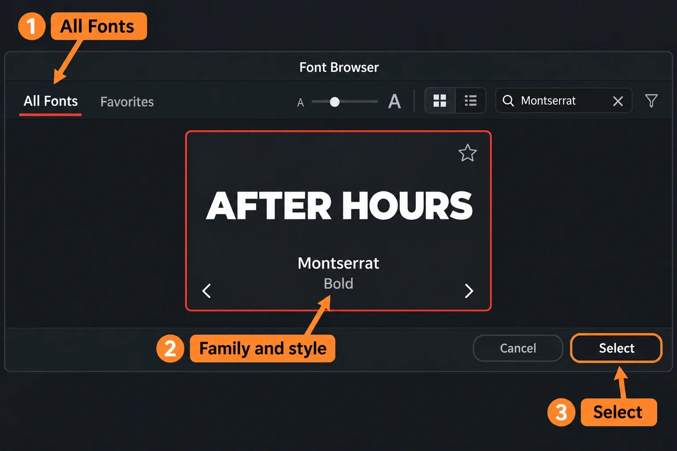
Task: Open the font filter options
Action: pos(651,101)
